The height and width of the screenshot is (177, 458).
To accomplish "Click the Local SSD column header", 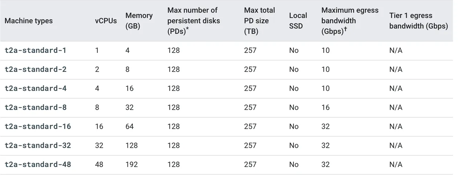I will [x=298, y=21].
